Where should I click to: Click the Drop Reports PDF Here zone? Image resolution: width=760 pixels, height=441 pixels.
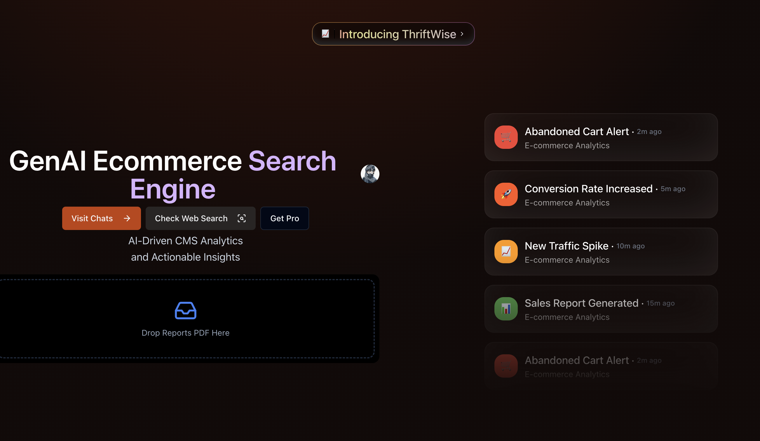coord(186,332)
